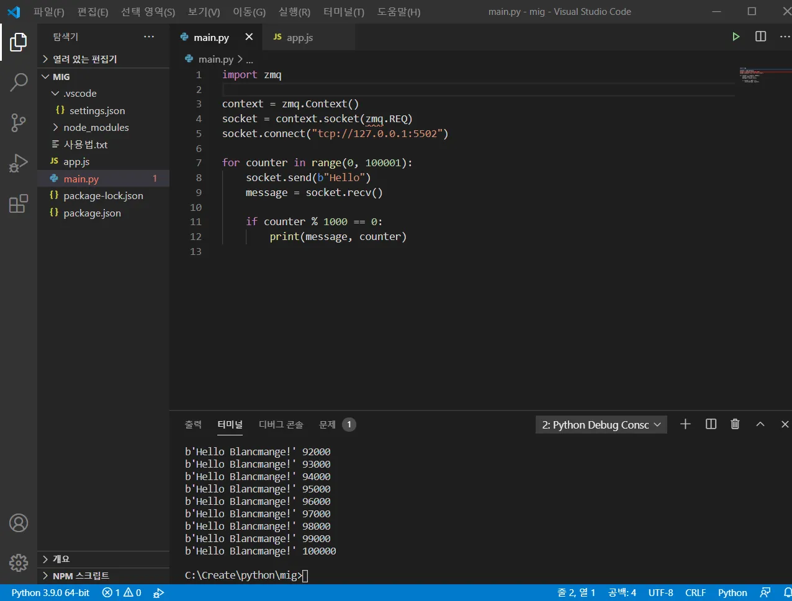Open the Search view in activity bar
The image size is (792, 601).
click(19, 82)
